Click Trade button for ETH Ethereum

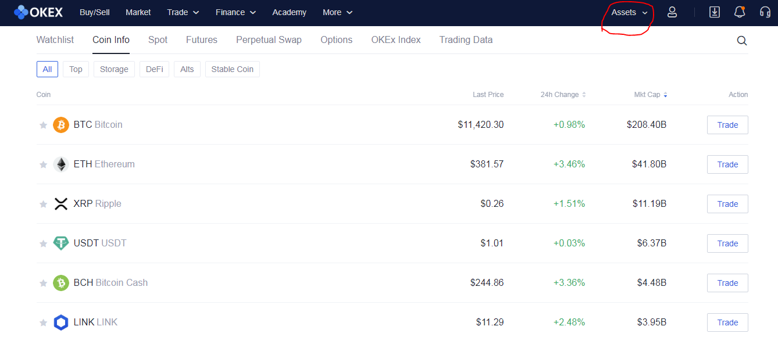tap(727, 164)
